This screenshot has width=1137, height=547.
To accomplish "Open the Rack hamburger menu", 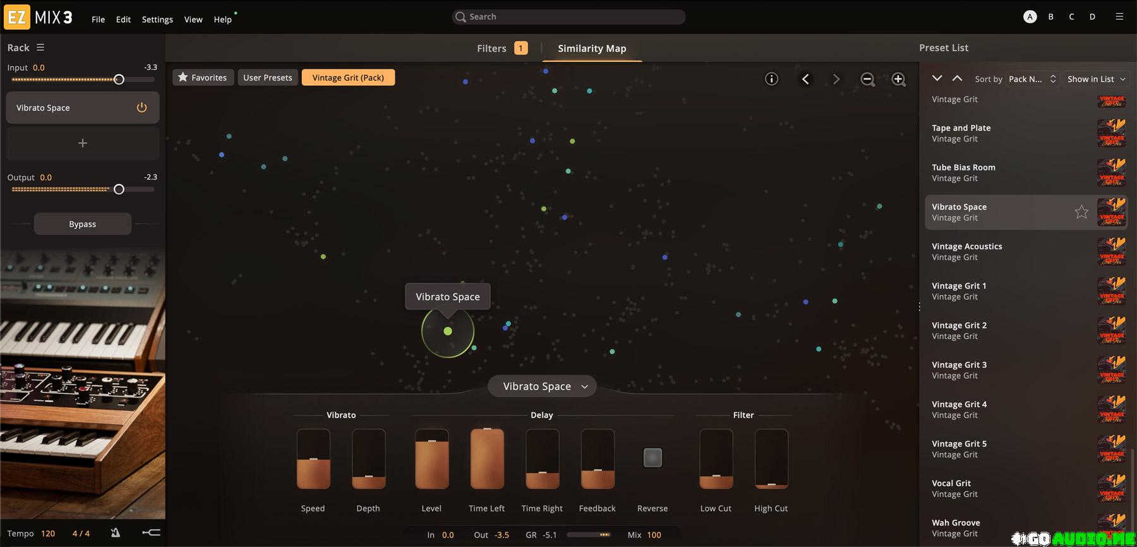I will tap(40, 47).
